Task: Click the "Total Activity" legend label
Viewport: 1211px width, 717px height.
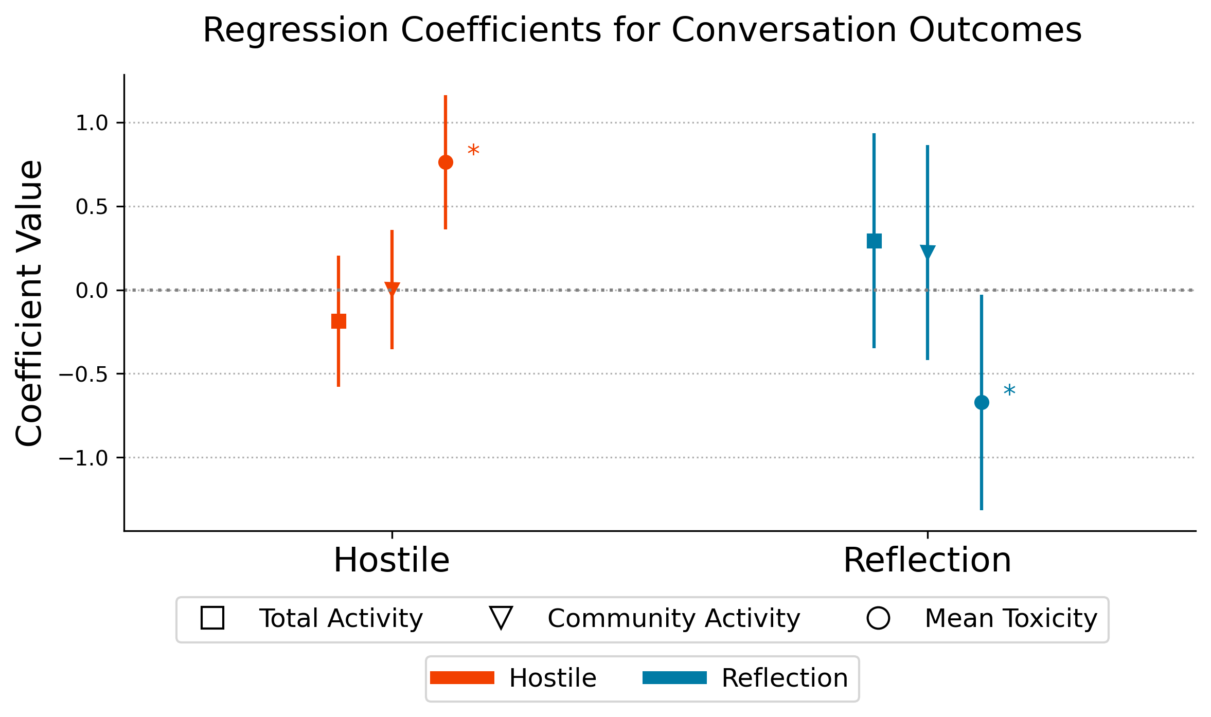Action: 341,618
